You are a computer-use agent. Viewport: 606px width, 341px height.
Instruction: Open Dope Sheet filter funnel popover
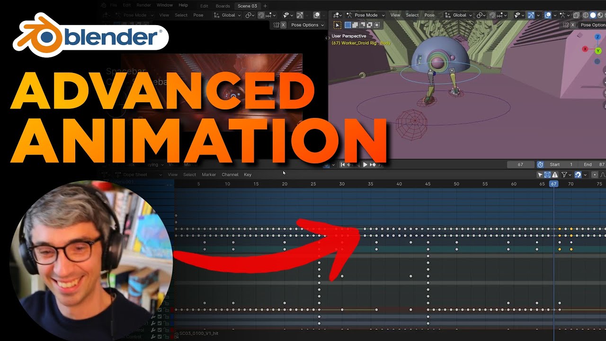click(566, 175)
